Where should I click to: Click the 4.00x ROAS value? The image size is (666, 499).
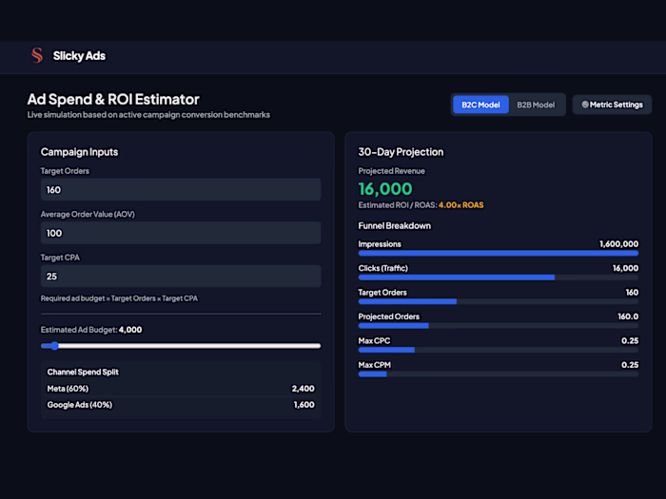coord(460,205)
